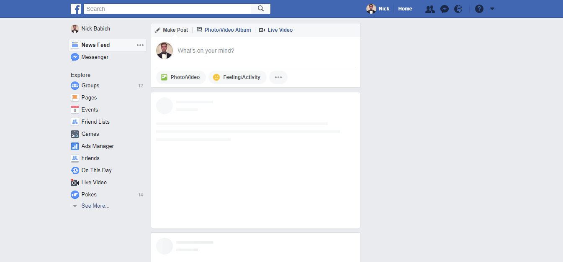Open the Events link
Viewport: 563px width, 262px height.
pyautogui.click(x=90, y=110)
